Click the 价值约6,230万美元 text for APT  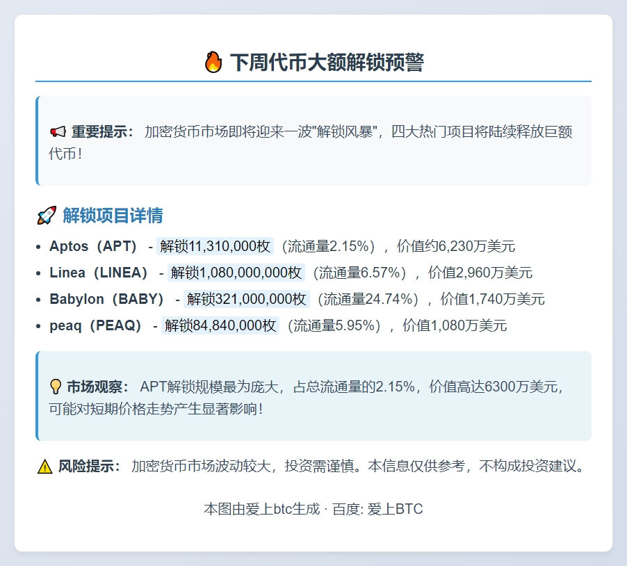(455, 246)
